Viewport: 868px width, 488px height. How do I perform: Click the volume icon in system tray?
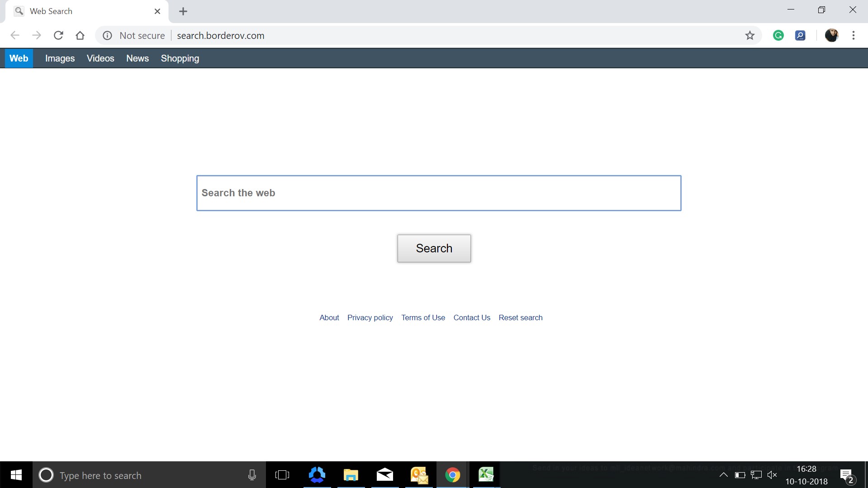(773, 475)
